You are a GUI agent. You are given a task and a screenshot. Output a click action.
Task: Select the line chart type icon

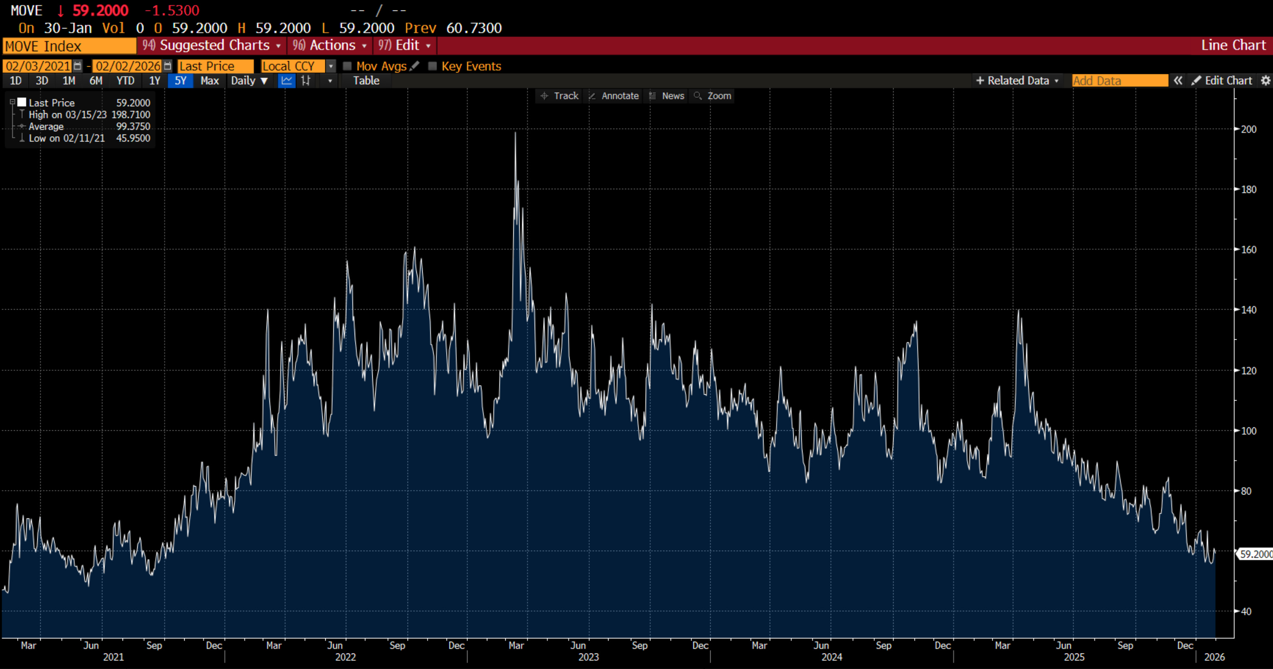(x=286, y=81)
